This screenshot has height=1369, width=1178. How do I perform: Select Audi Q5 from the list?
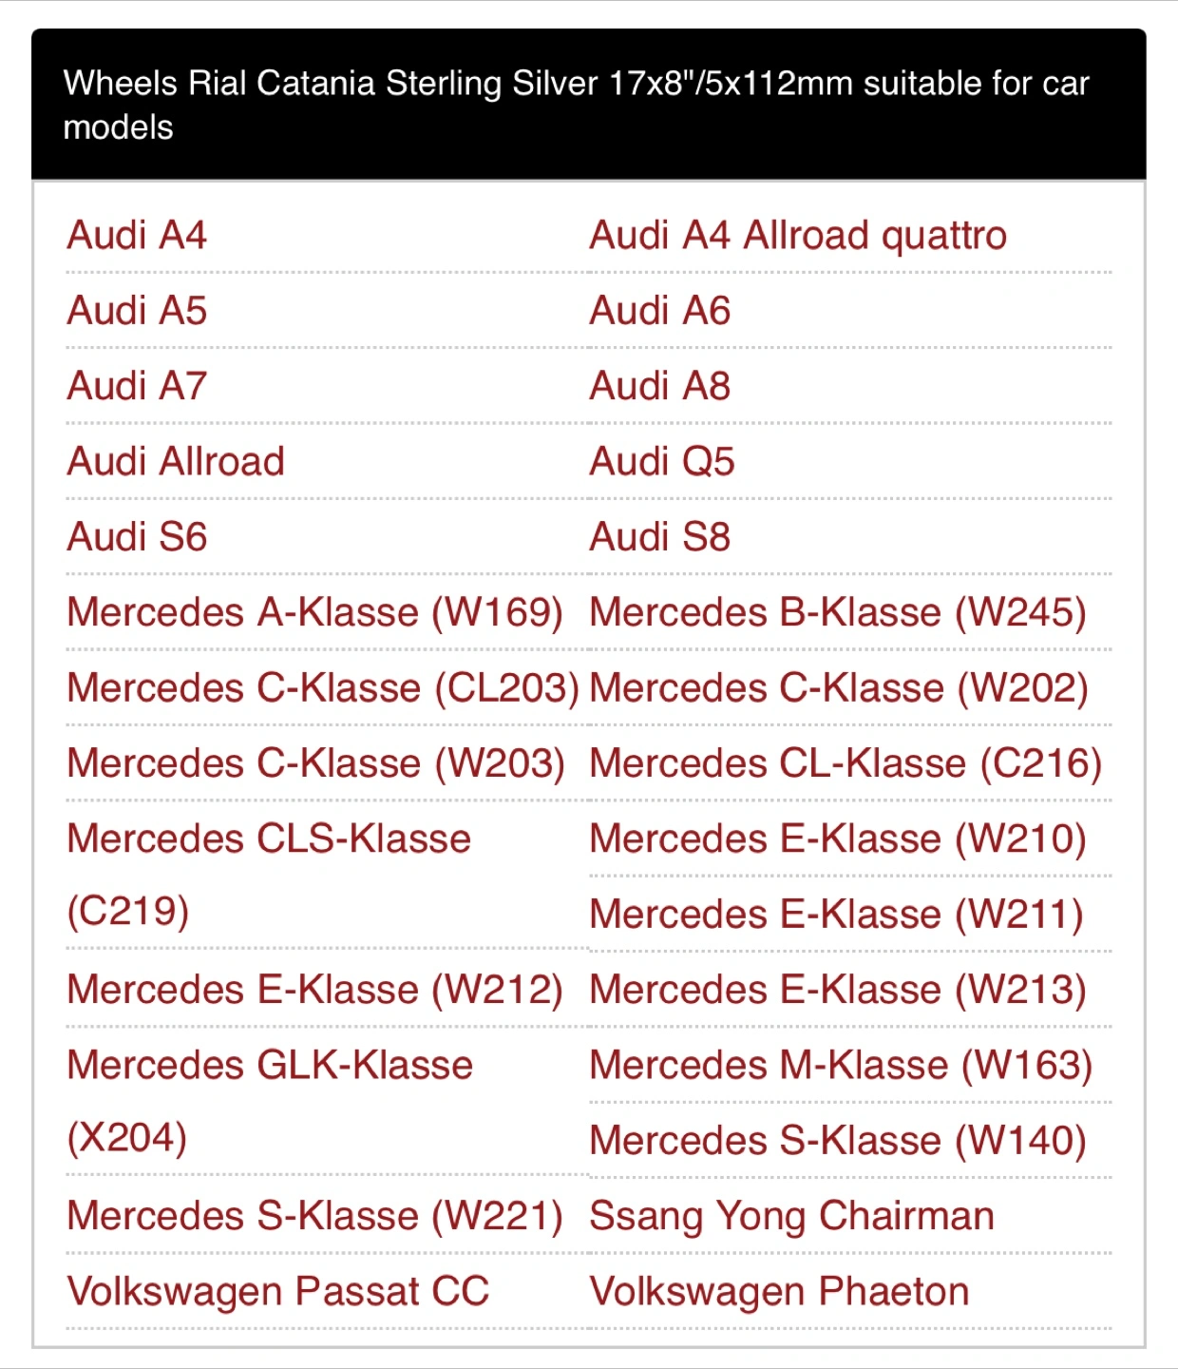662,462
